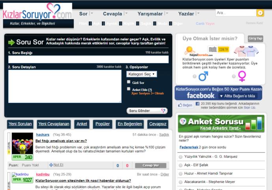Open the Yarışmalar top menu
The width and height of the screenshot is (272, 190).
[150, 14]
